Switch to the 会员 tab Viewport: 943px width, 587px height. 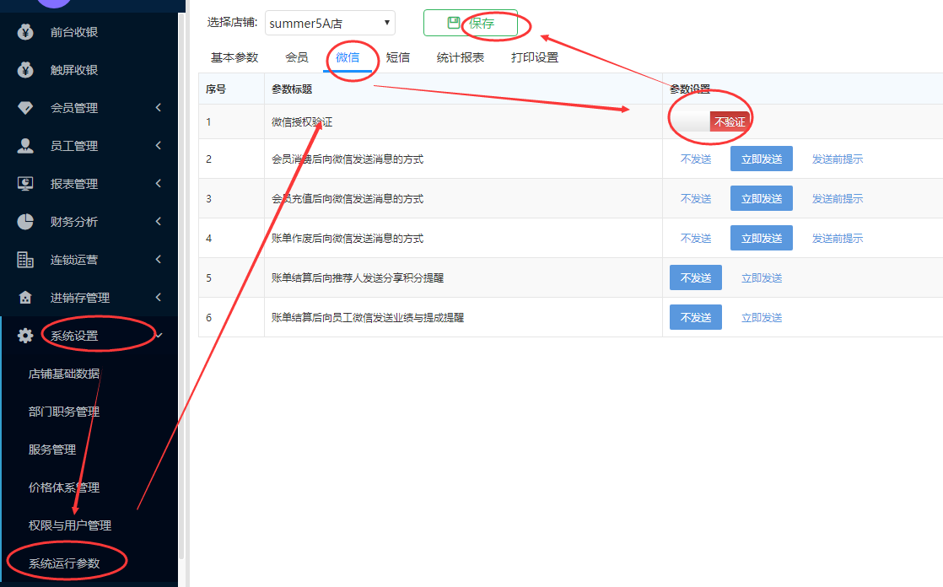click(x=297, y=57)
